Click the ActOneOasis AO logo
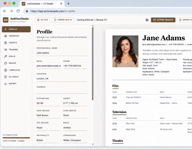This screenshot has width=192, height=149. (5, 20)
